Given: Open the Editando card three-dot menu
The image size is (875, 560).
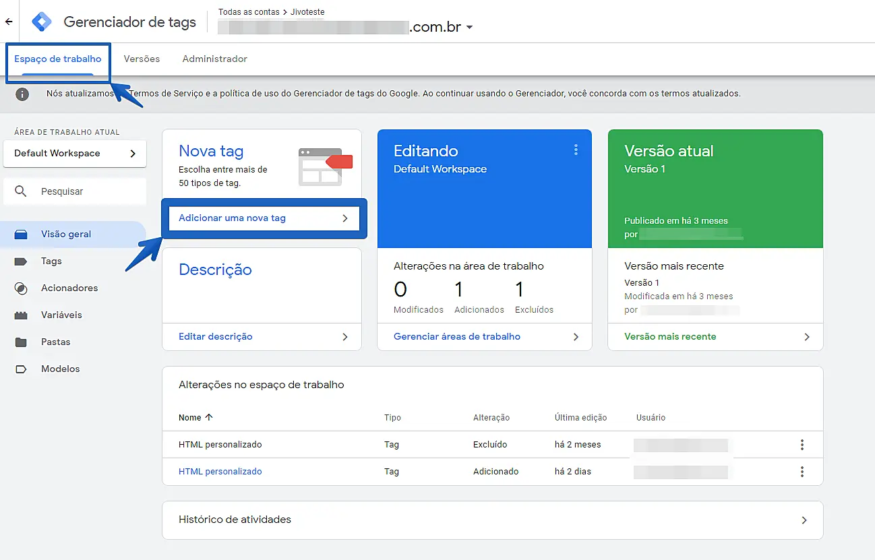Looking at the screenshot, I should click(576, 150).
